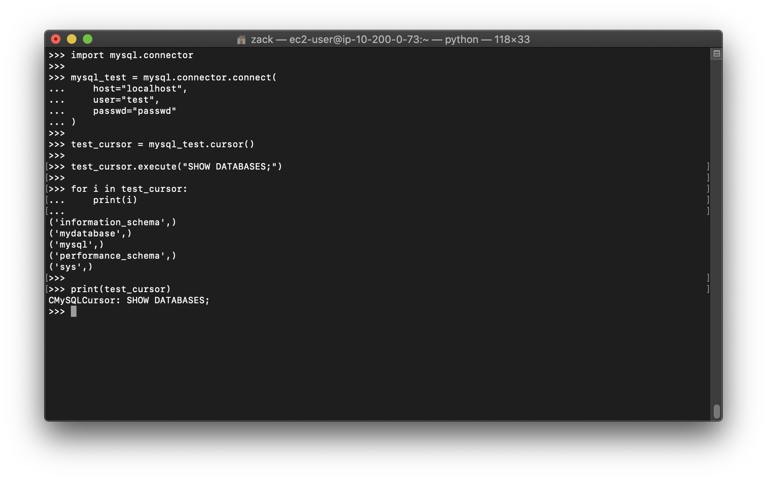
Task: Close the terminal window with red button
Action: tap(56, 39)
